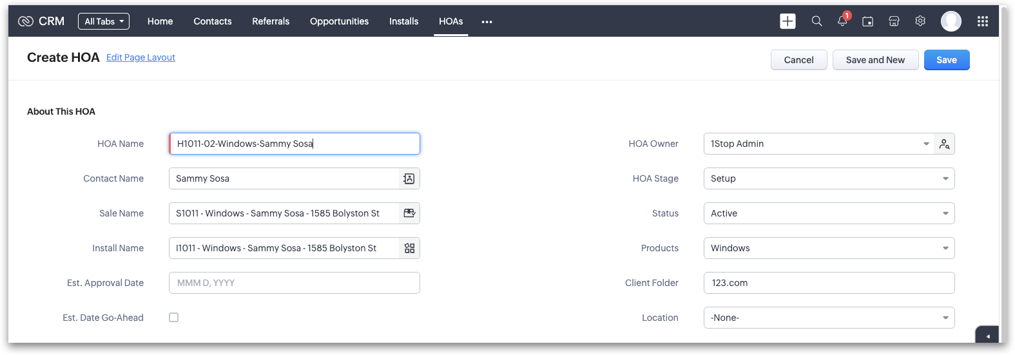Expand the HOA Stage dropdown
Screen dimensions: 1015x355
click(829, 178)
